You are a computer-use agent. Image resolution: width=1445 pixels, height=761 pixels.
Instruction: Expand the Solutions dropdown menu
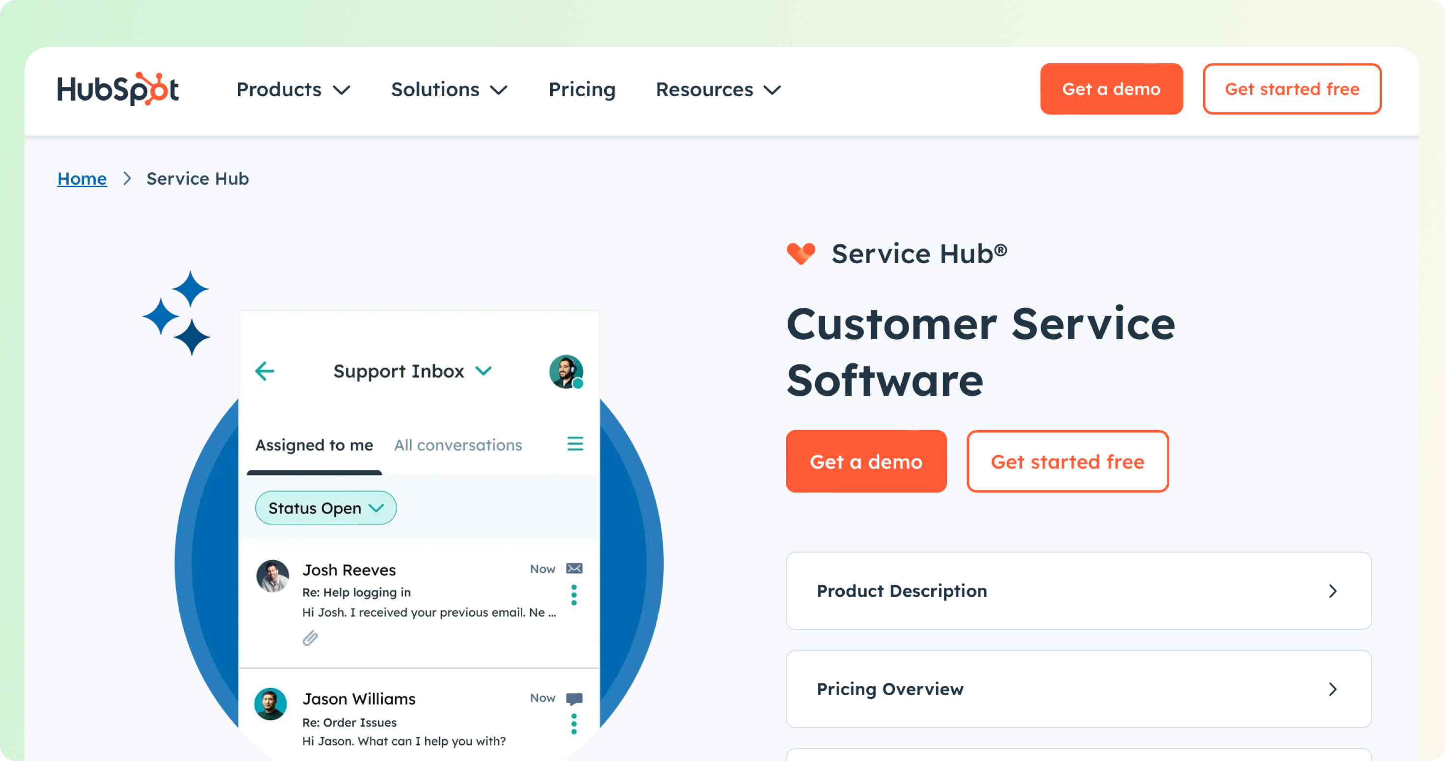click(449, 89)
